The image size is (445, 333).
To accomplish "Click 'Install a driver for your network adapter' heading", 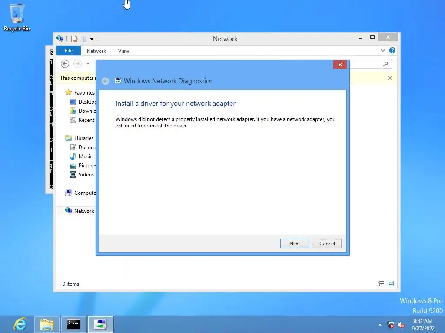I will [x=176, y=103].
